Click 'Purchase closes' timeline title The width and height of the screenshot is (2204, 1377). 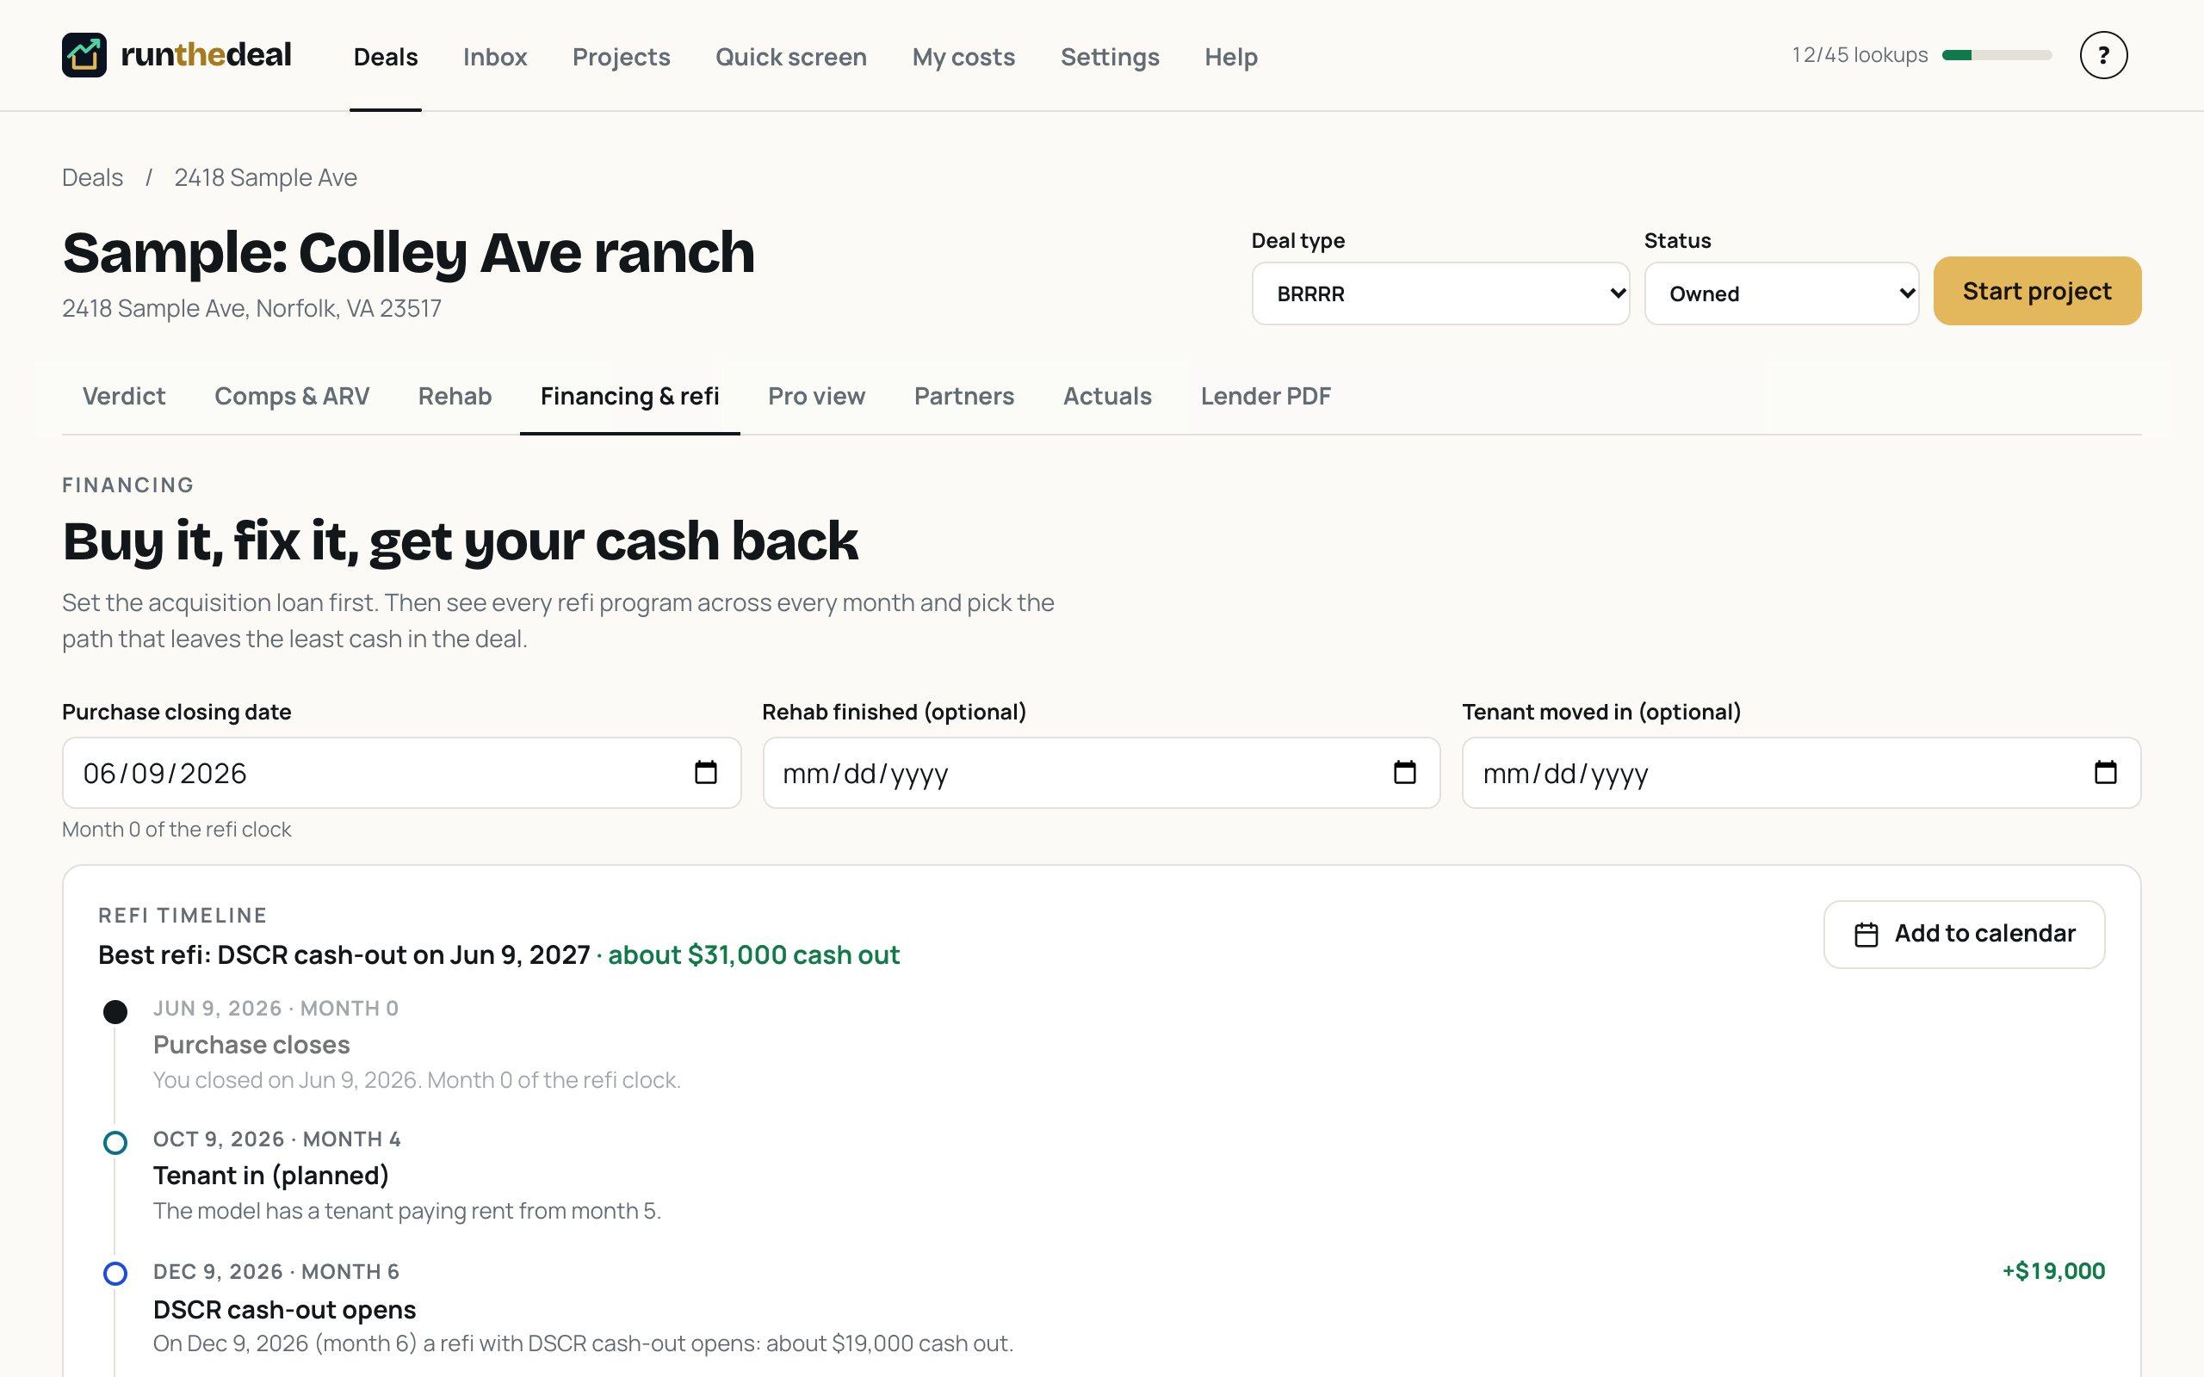coord(251,1045)
